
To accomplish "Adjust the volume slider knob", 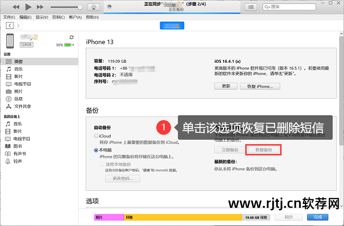I will 80,7.
